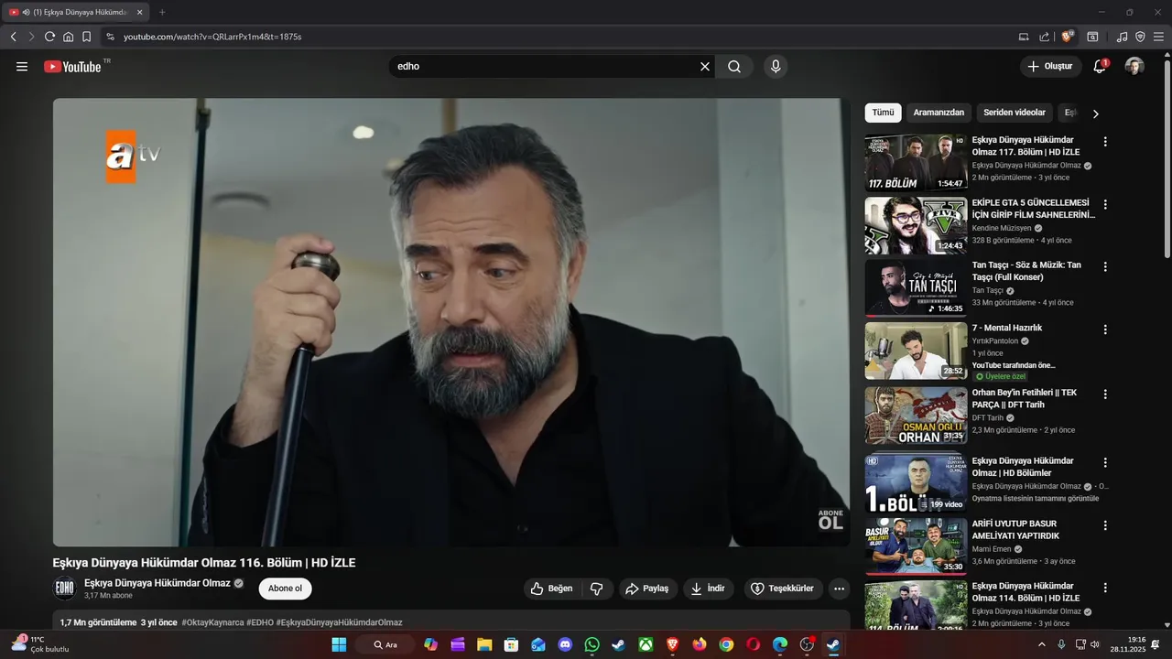
Task: Share the video using Paylaş
Action: tap(647, 589)
